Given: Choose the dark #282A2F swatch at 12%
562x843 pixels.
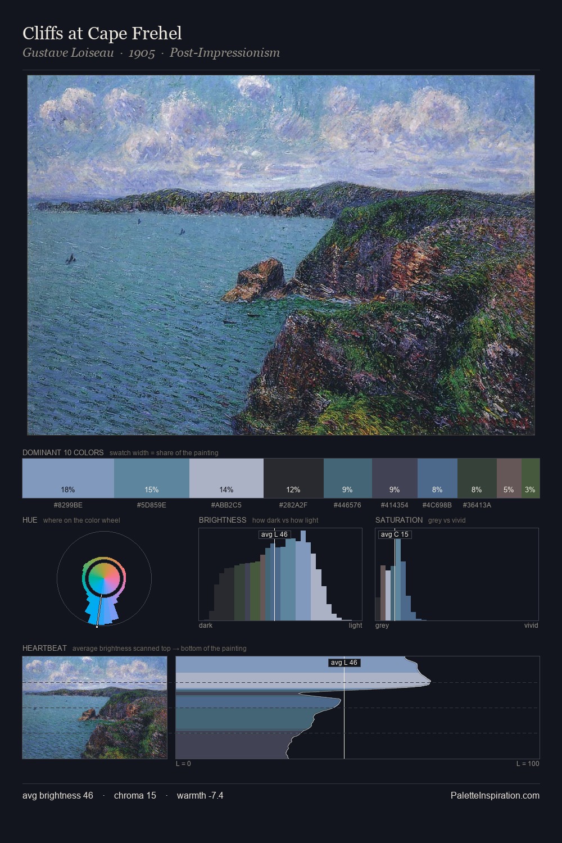Looking at the screenshot, I should pyautogui.click(x=293, y=478).
